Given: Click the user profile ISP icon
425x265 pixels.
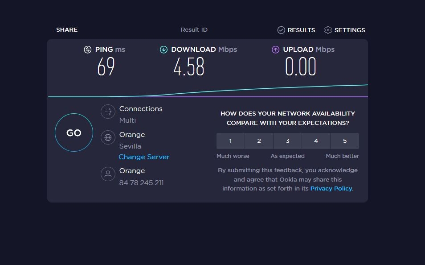Looking at the screenshot, I should tap(108, 174).
